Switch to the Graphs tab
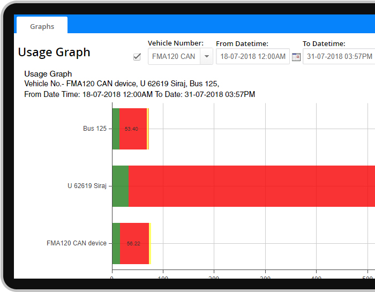 coord(42,26)
